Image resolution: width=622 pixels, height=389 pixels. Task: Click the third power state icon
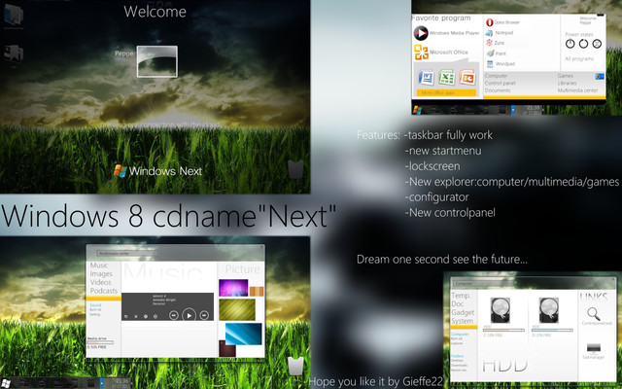coord(597,44)
